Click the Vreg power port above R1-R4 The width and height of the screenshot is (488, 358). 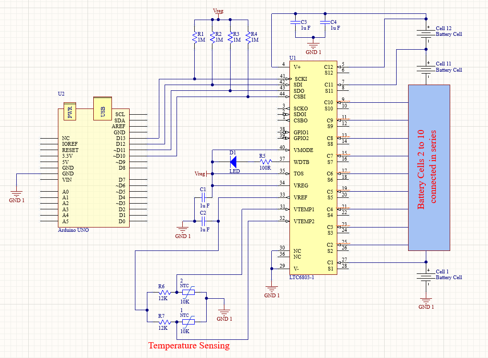218,11
